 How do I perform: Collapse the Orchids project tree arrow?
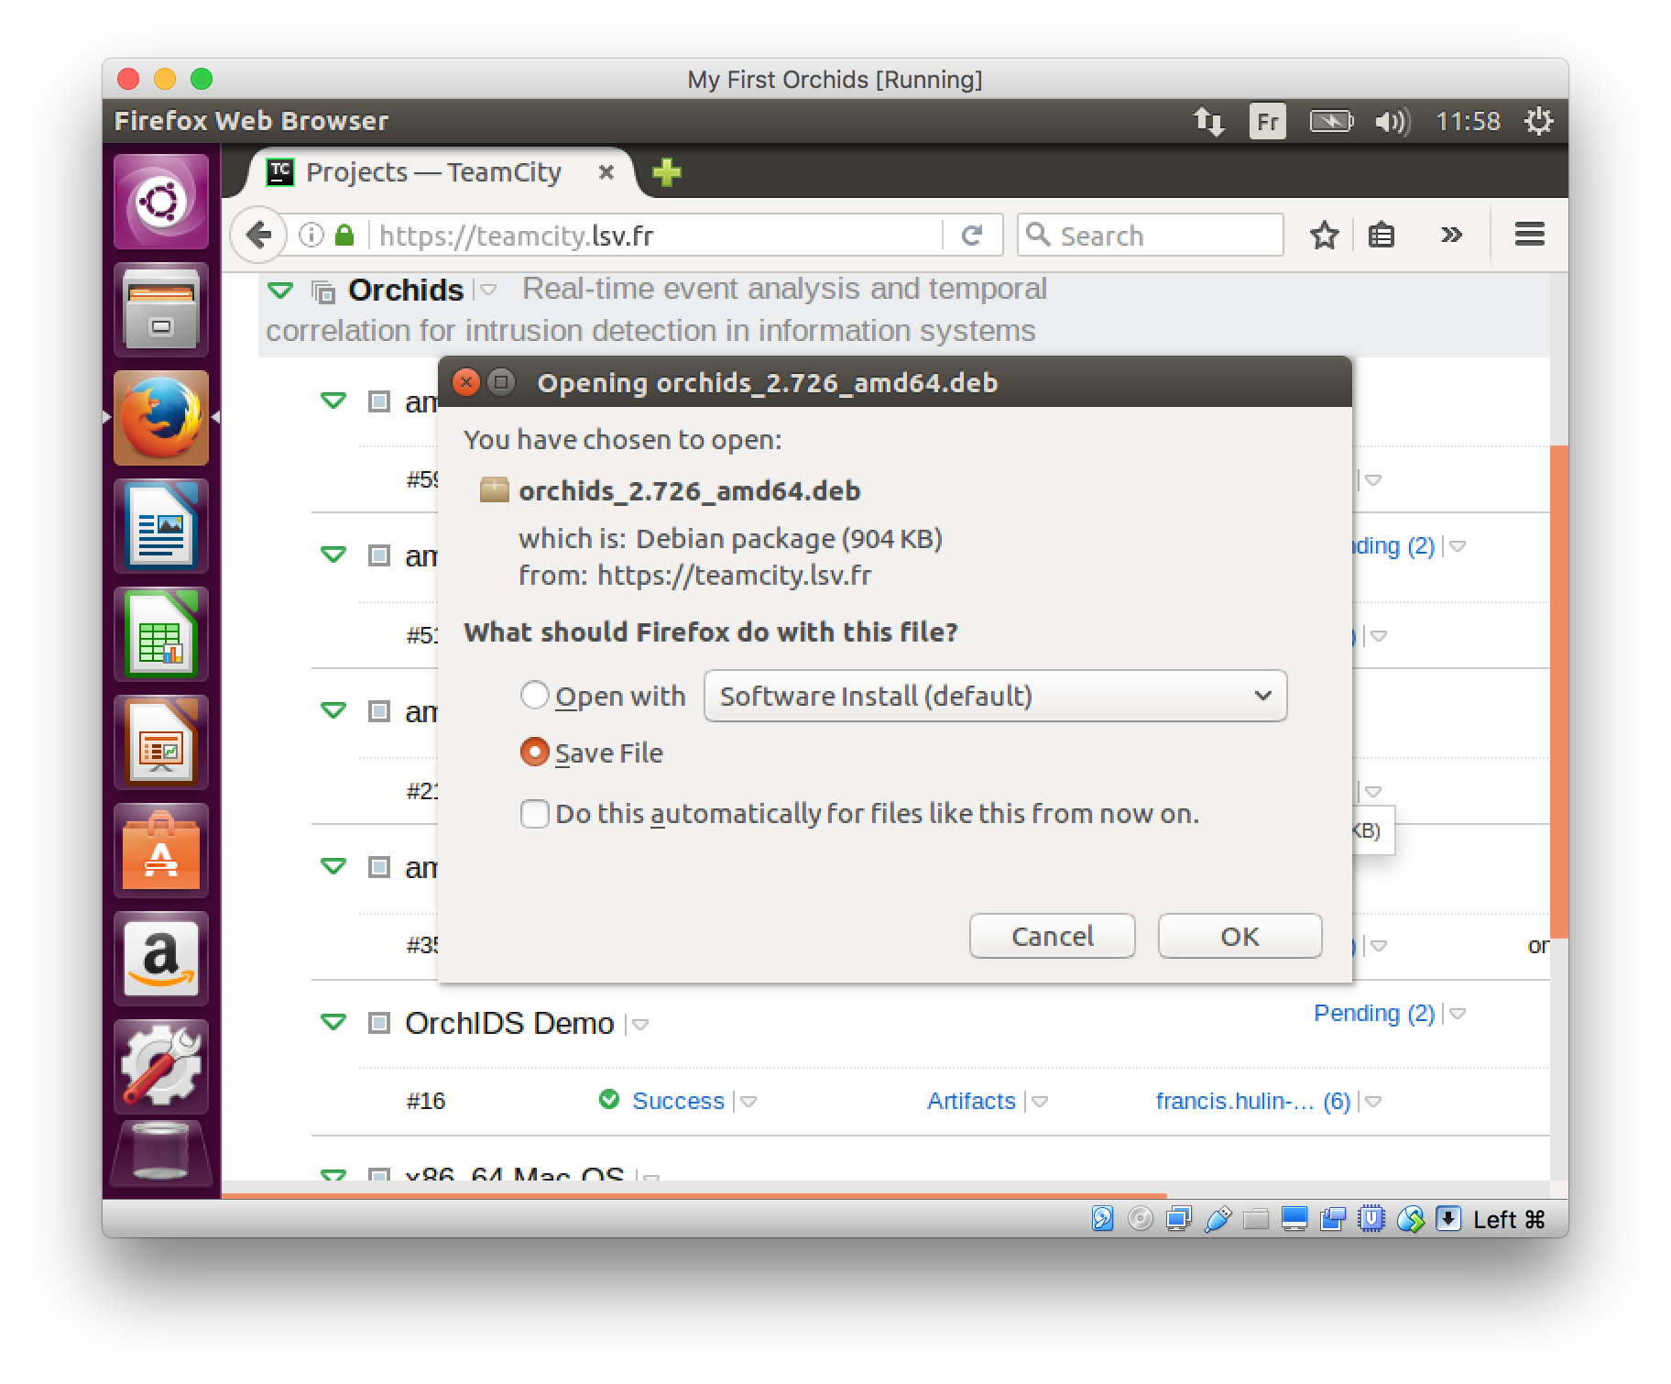(280, 291)
